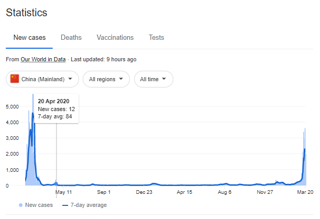Open the All time range dropdown
The width and height of the screenshot is (320, 219).
(153, 79)
